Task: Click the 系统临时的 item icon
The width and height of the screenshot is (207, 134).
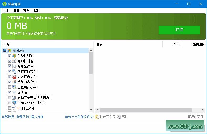Action: coord(14,56)
